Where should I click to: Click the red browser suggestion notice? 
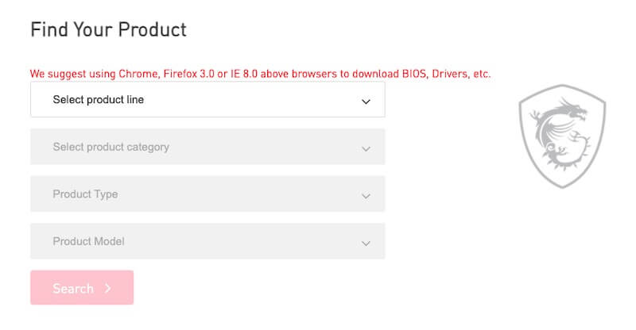[261, 74]
